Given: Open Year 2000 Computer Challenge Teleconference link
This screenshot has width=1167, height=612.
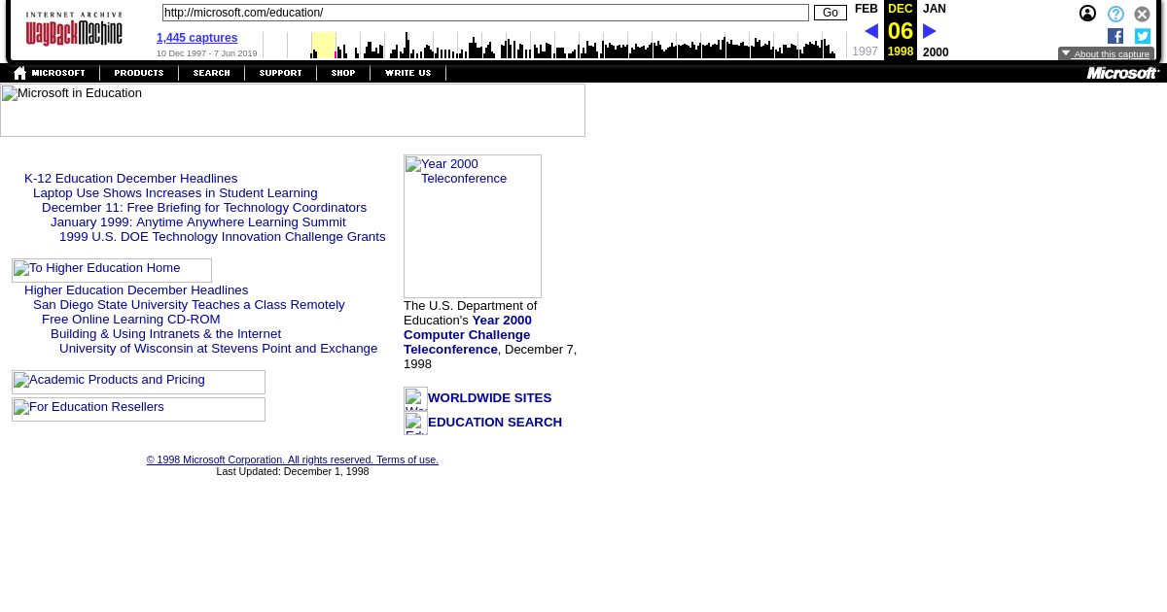Looking at the screenshot, I should click(x=468, y=335).
